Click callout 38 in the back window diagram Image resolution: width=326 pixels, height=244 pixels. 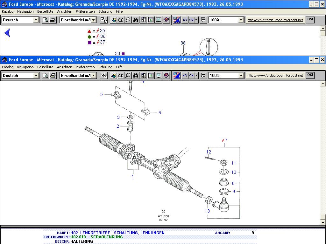[x=183, y=43]
